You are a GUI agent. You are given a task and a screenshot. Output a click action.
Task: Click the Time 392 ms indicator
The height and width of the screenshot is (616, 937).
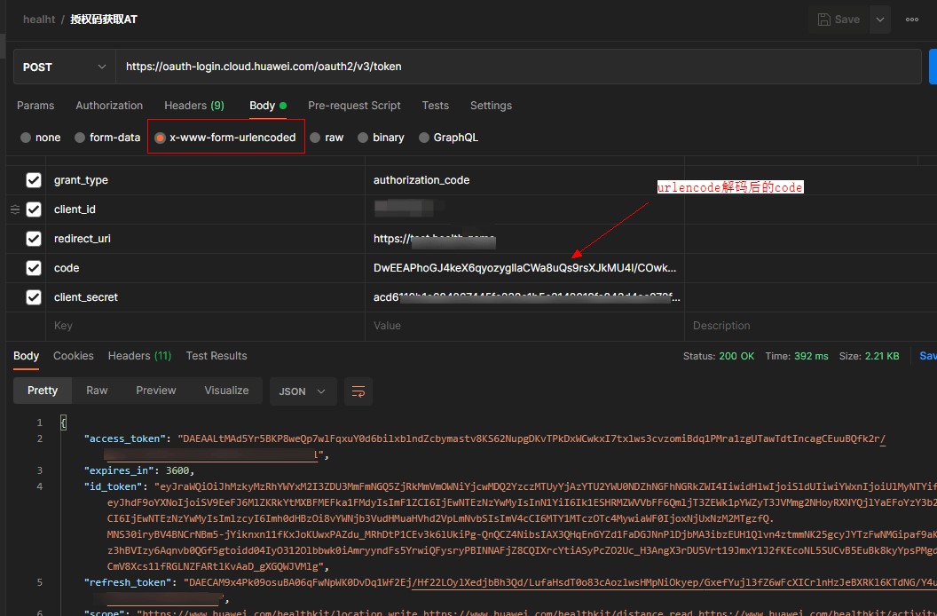tap(797, 356)
